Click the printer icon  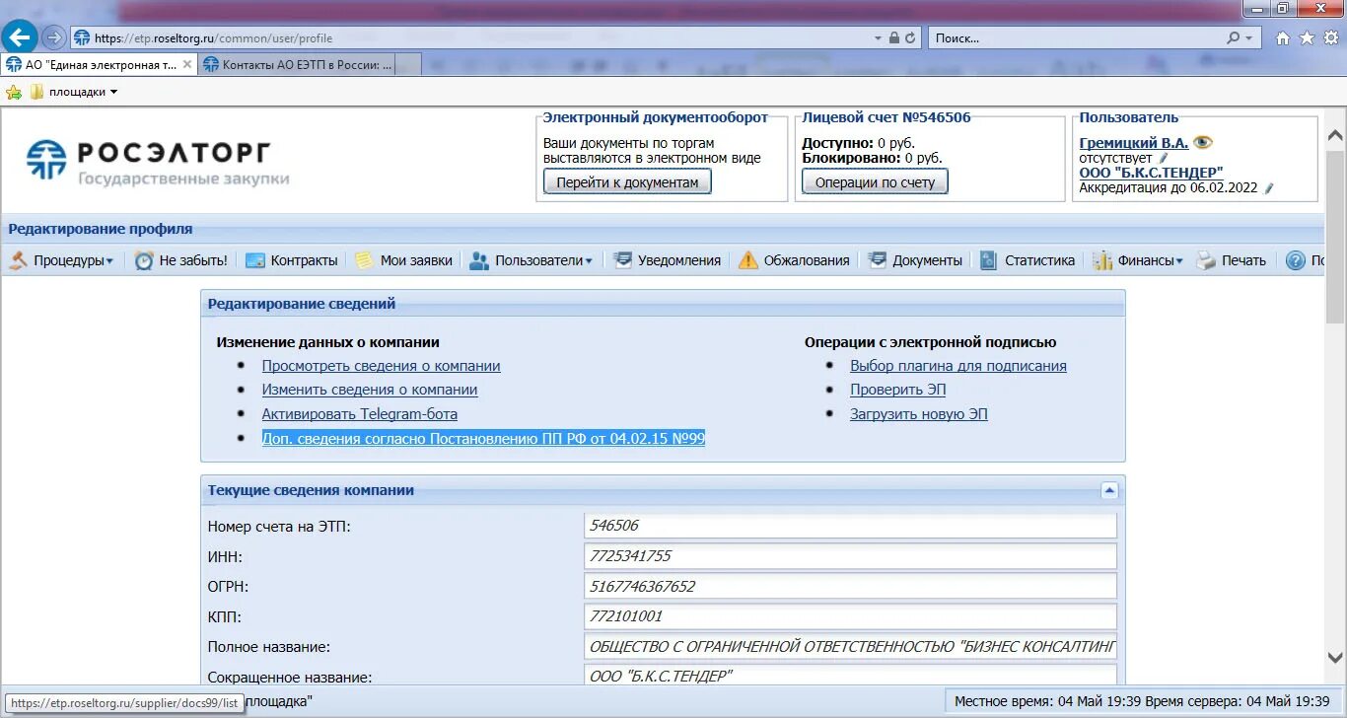(1206, 260)
